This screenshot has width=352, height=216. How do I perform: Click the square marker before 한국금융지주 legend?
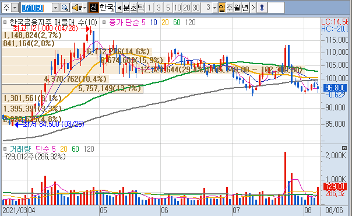(x=5, y=22)
